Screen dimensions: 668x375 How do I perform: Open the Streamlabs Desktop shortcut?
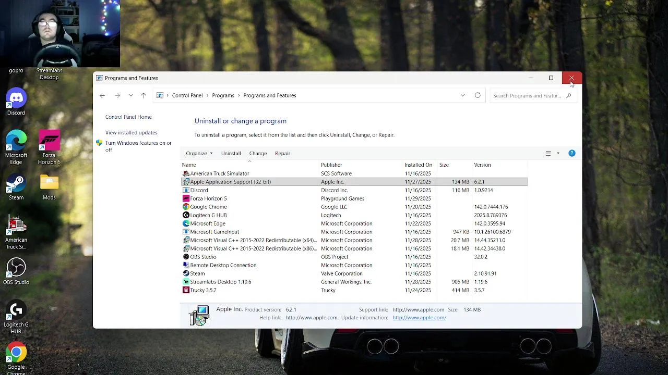pos(49,74)
